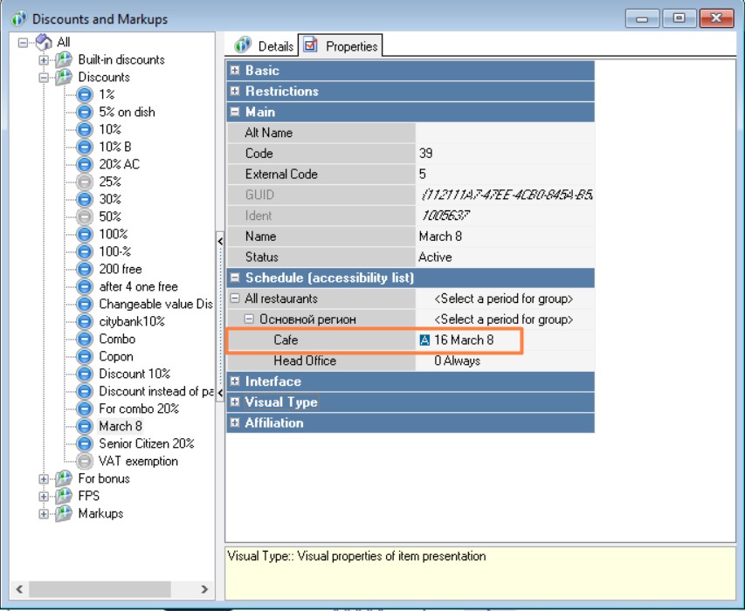Screen dimensions: 745x611
Task: Click the blue icon next to 20% AC discount
Action: pyautogui.click(x=84, y=164)
